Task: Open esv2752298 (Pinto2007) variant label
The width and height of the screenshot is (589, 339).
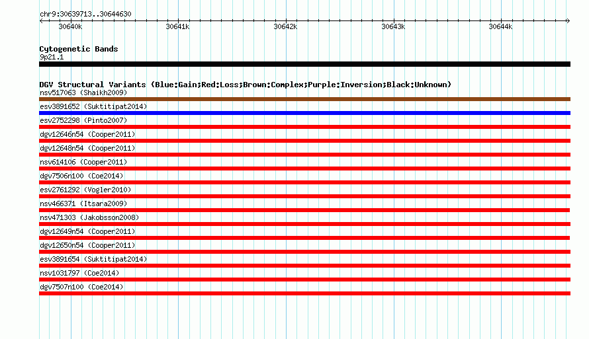Action: 83,120
